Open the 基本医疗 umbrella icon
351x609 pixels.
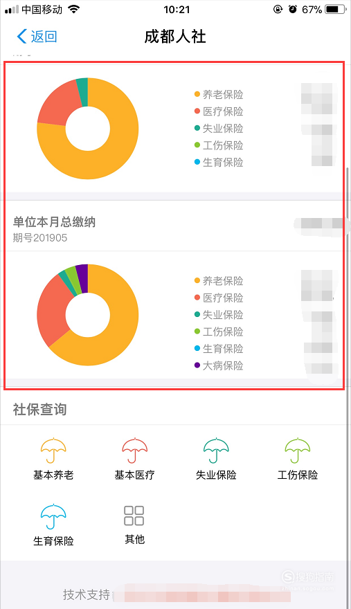134,451
